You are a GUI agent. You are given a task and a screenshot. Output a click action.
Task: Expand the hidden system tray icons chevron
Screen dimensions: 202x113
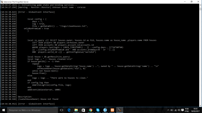(168, 110)
